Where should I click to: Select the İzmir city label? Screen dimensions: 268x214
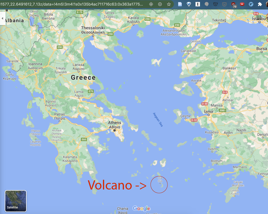tap(209, 111)
